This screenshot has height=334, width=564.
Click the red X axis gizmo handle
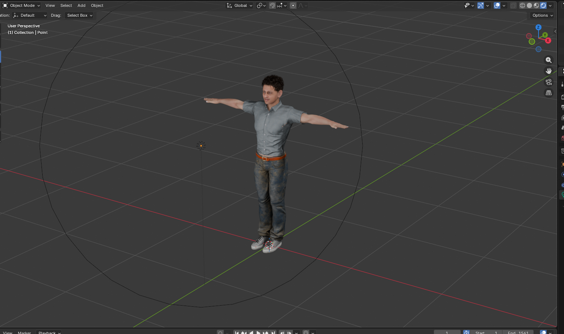[548, 41]
